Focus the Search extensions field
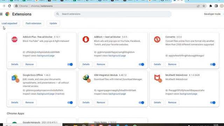Viewport: 224px width, 126px height. (113, 14)
